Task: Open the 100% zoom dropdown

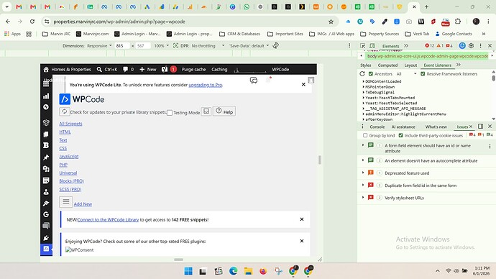Action: 161,46
